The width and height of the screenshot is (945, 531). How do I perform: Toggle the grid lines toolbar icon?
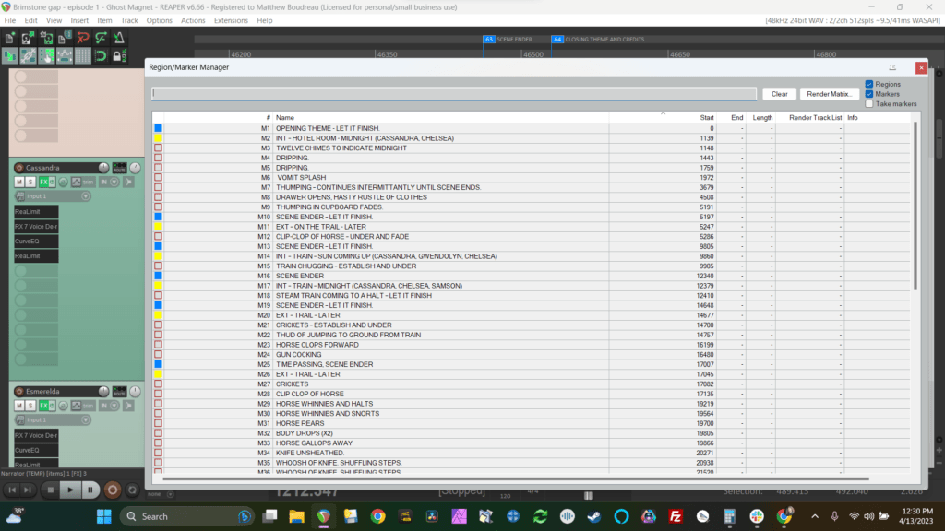[83, 55]
